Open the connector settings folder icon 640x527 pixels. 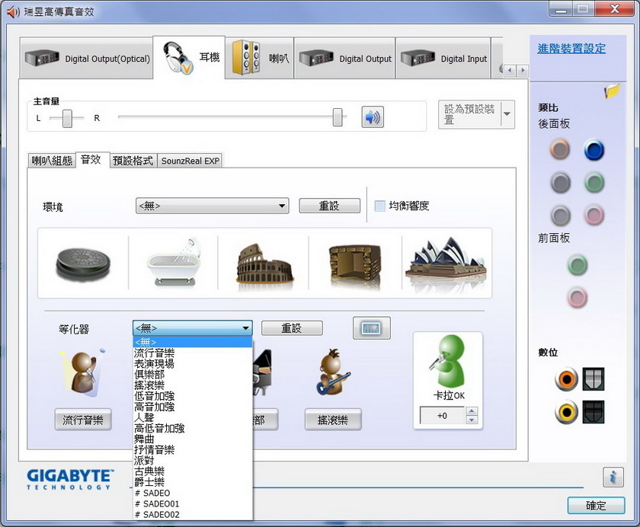tap(613, 91)
